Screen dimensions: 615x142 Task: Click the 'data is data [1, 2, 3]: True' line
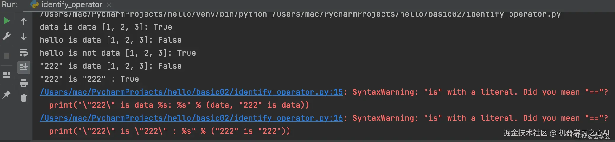(x=106, y=27)
